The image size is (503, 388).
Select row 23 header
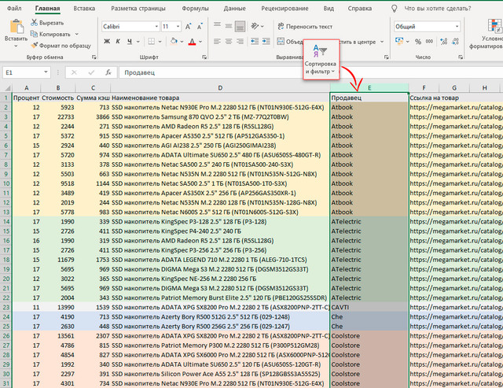coord(6,307)
